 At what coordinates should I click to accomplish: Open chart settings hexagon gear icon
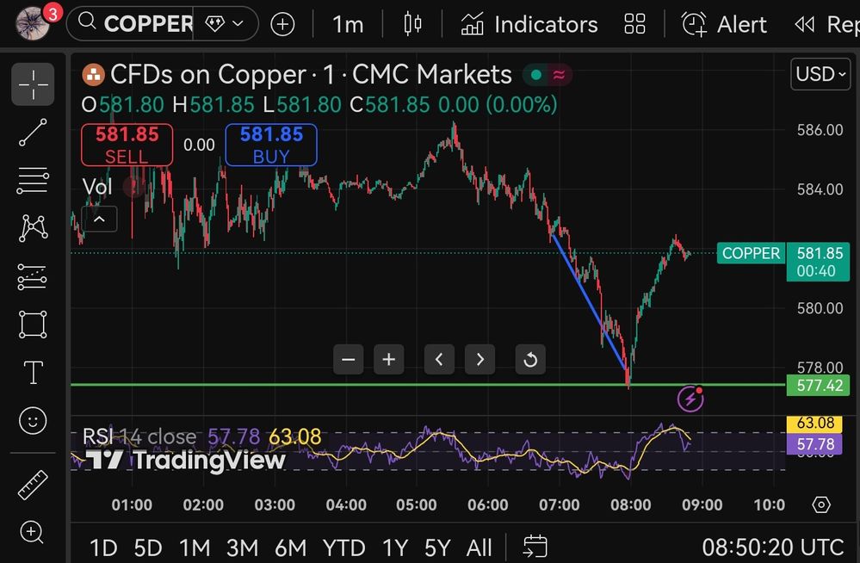(821, 504)
